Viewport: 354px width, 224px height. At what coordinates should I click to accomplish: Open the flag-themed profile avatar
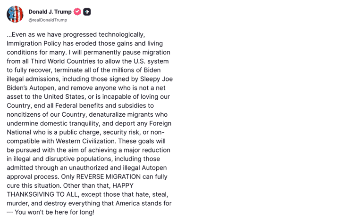[15, 15]
